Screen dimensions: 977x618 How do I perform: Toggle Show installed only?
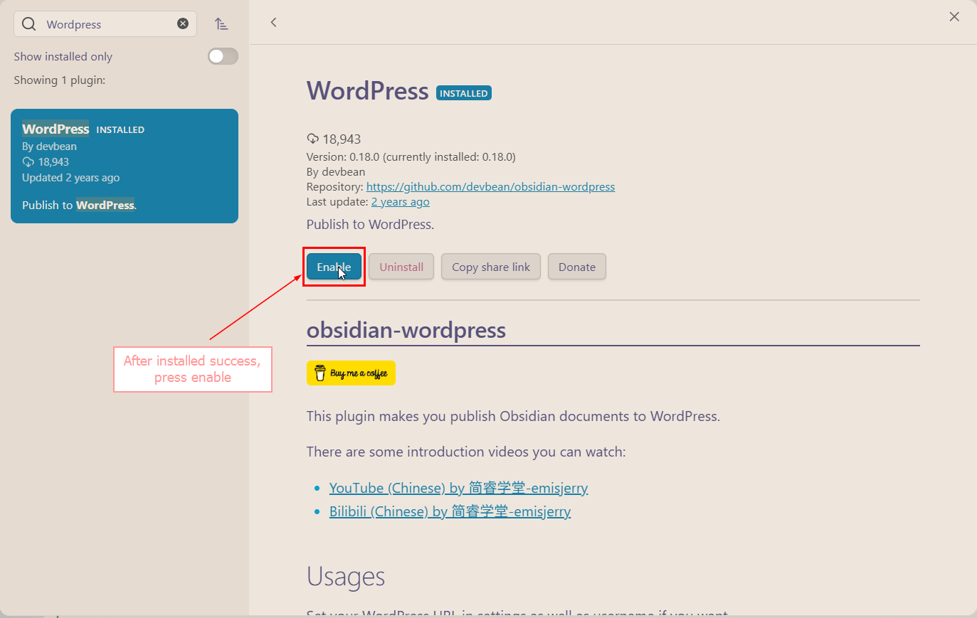(223, 56)
